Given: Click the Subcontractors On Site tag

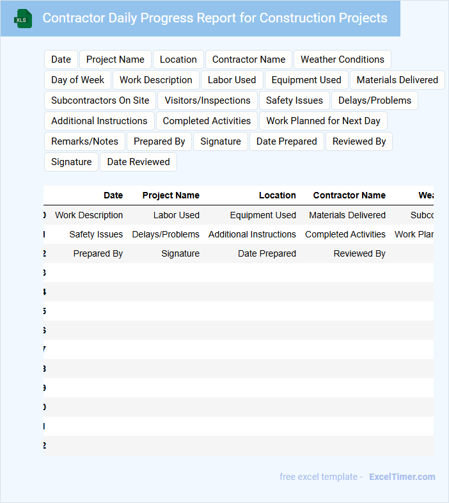Looking at the screenshot, I should (x=100, y=100).
